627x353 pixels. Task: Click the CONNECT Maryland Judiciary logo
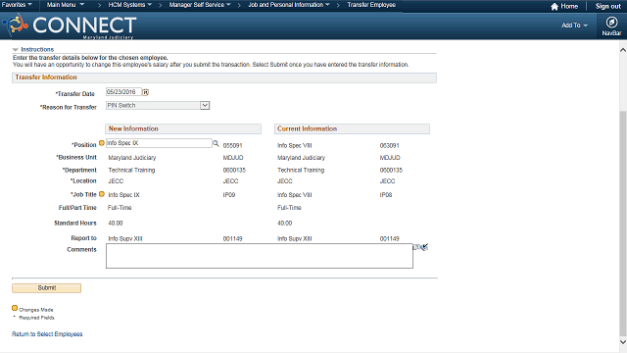(x=70, y=26)
